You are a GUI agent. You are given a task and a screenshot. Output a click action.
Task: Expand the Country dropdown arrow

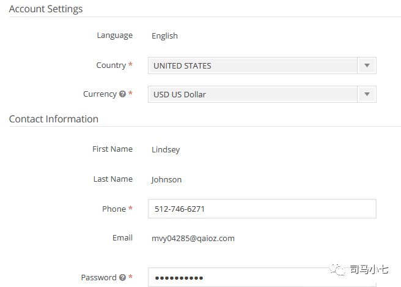(x=367, y=65)
